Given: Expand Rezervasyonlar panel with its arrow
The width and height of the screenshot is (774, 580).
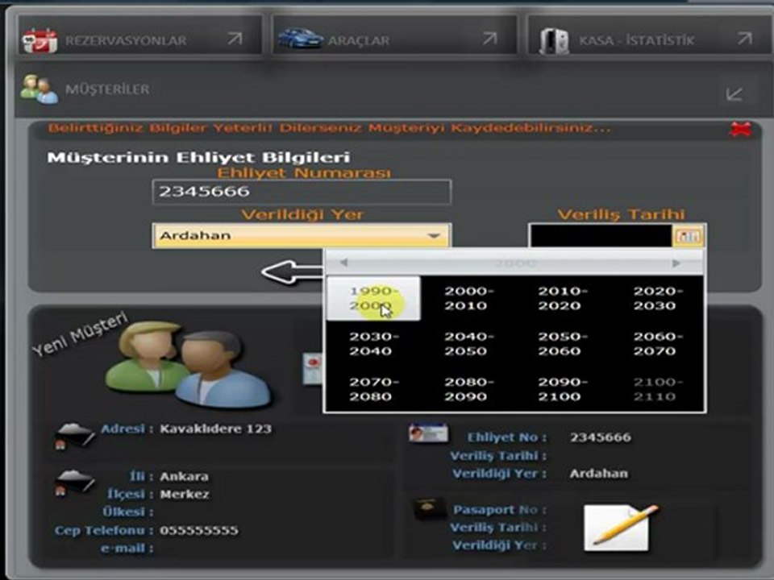Looking at the screenshot, I should [235, 39].
